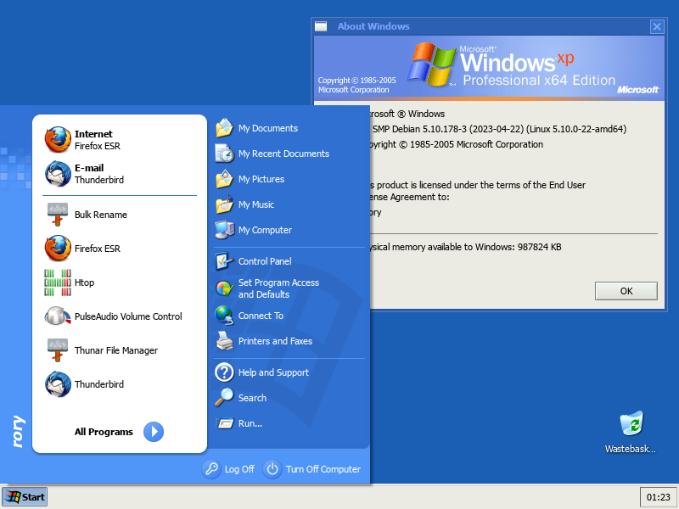The width and height of the screenshot is (679, 509).
Task: Open My Pictures folder icon
Action: pyautogui.click(x=224, y=179)
